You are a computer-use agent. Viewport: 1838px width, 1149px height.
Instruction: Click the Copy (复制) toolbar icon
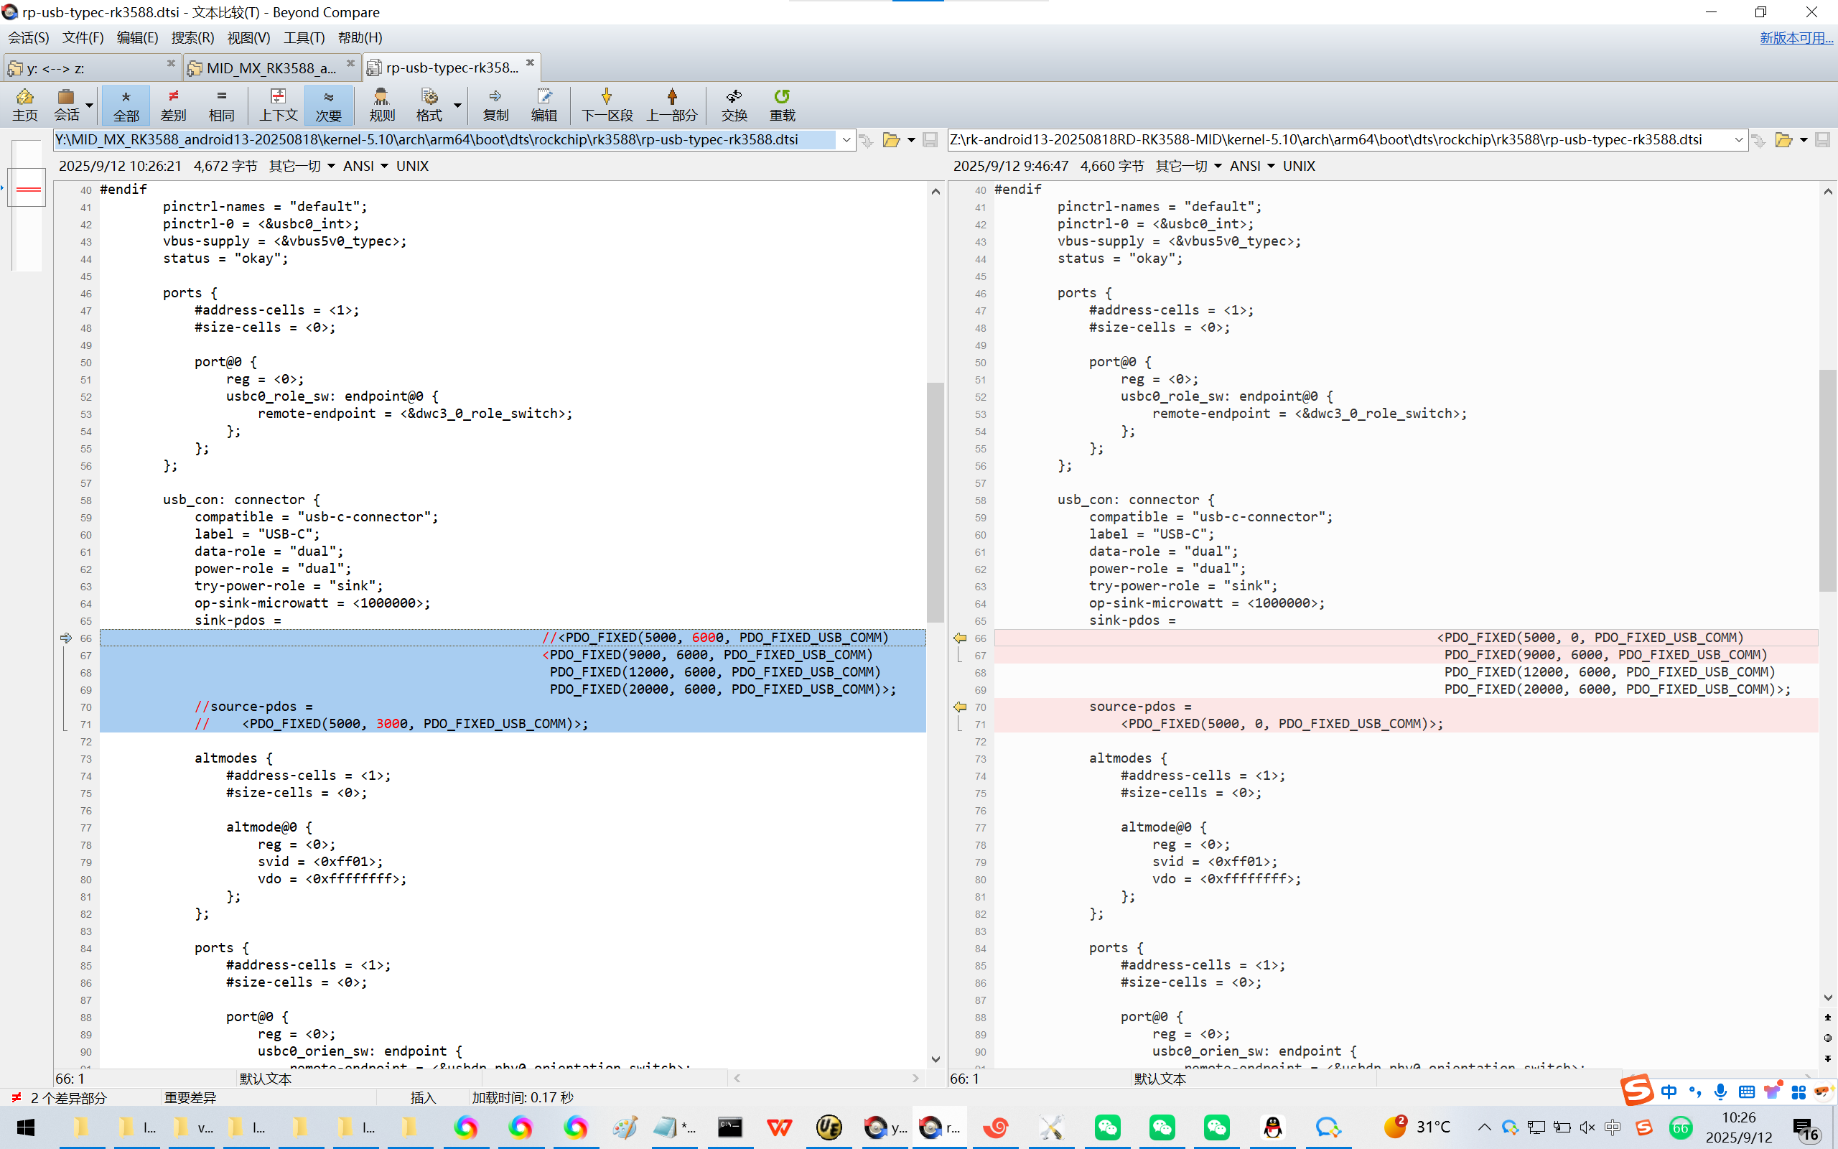coord(495,105)
